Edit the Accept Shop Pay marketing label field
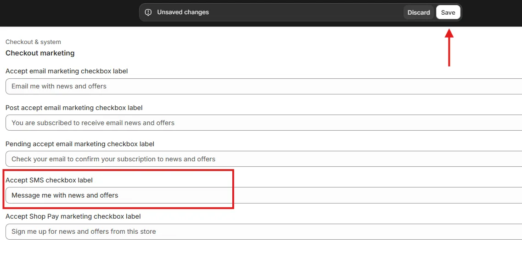The image size is (522, 253). click(264, 232)
